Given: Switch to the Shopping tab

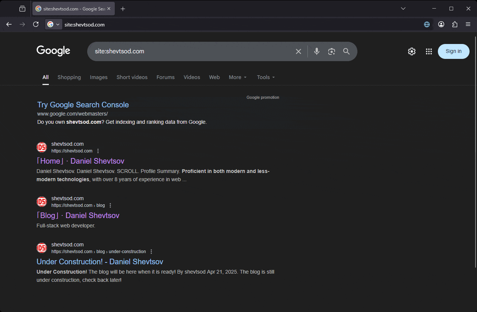Looking at the screenshot, I should click(x=69, y=77).
